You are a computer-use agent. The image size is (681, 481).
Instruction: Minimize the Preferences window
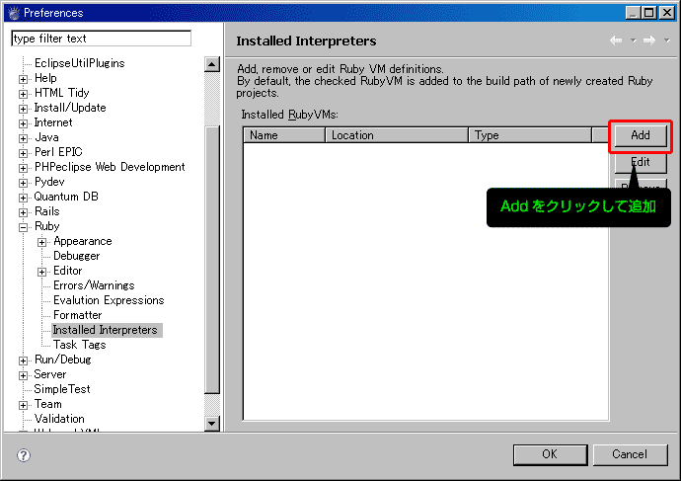coord(634,13)
